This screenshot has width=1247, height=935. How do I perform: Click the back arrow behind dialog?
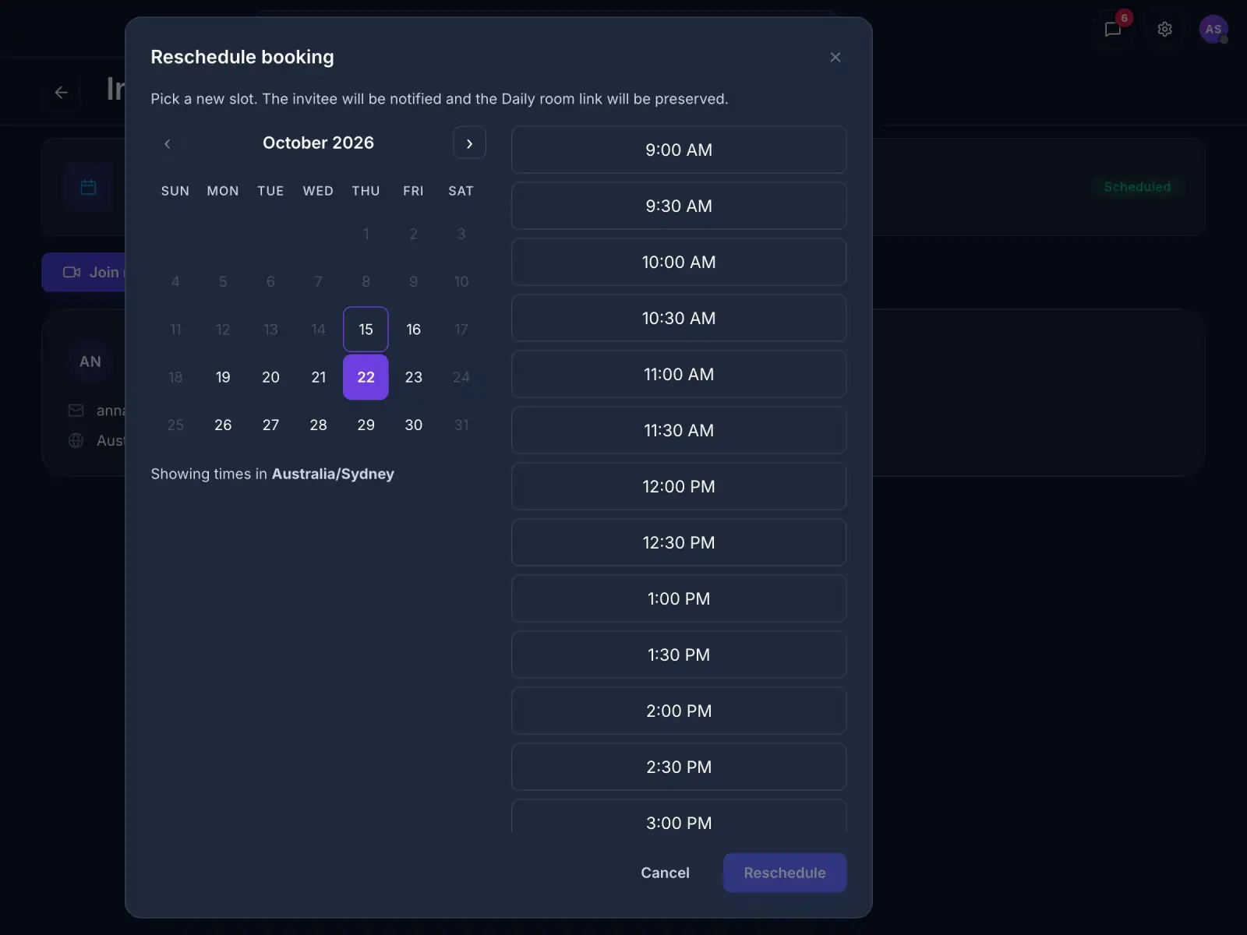62,92
